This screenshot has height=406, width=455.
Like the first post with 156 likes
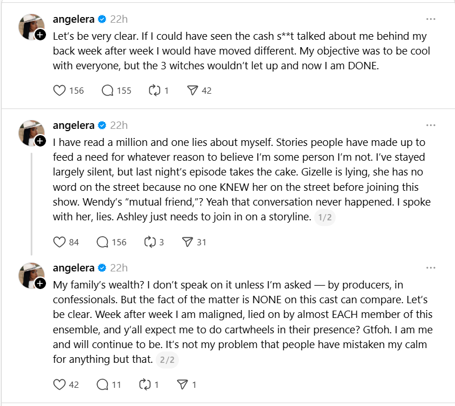(x=59, y=90)
